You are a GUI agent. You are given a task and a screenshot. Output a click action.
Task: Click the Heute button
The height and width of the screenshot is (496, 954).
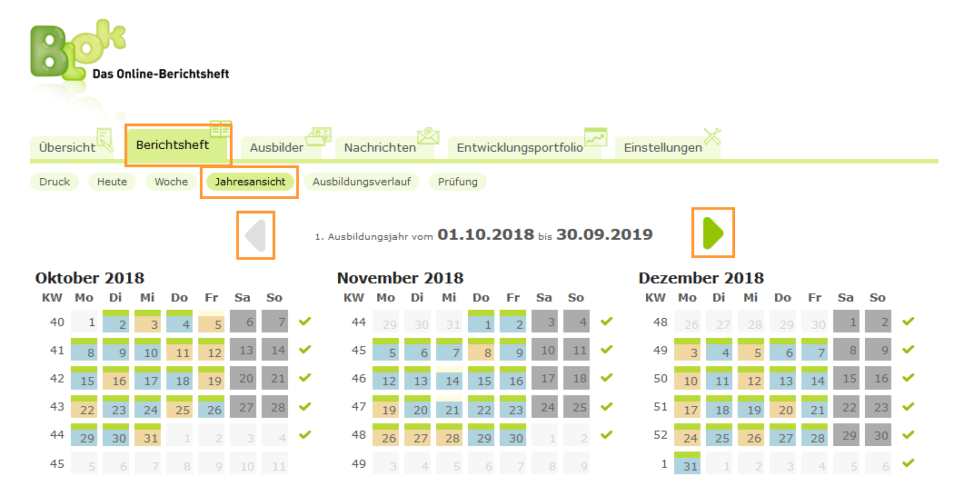tap(112, 182)
